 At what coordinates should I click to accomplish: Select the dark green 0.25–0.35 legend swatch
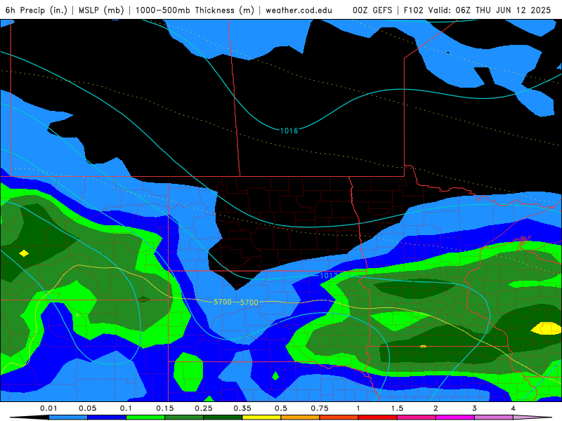223,417
